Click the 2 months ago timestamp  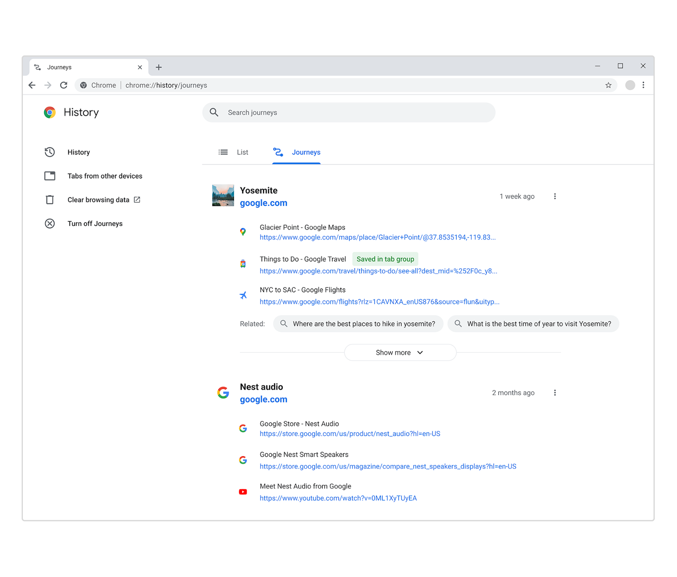(x=513, y=393)
